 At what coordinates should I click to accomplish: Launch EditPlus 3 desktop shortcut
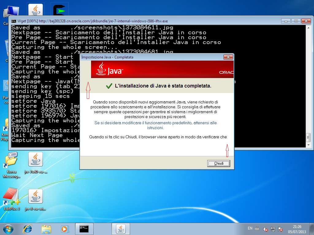(x=11, y=196)
